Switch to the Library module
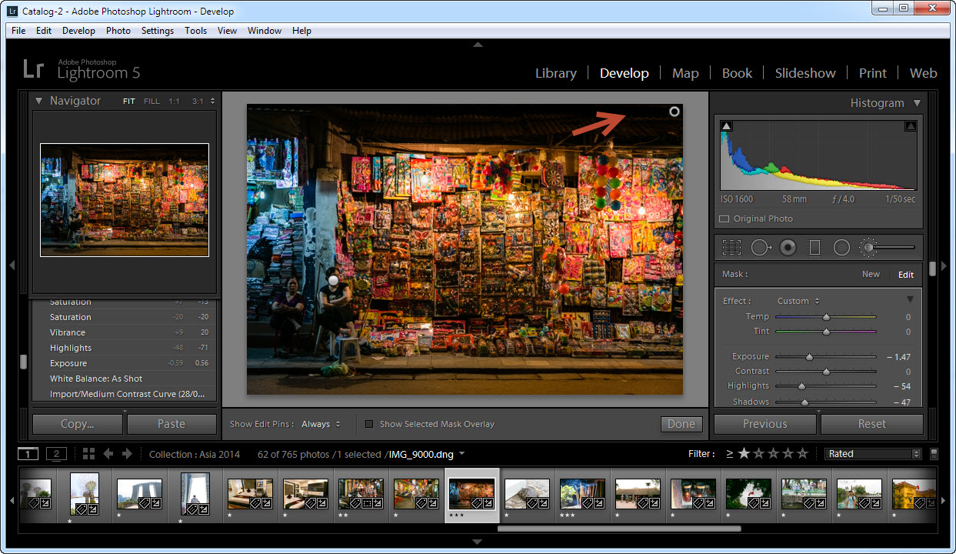 (x=555, y=73)
